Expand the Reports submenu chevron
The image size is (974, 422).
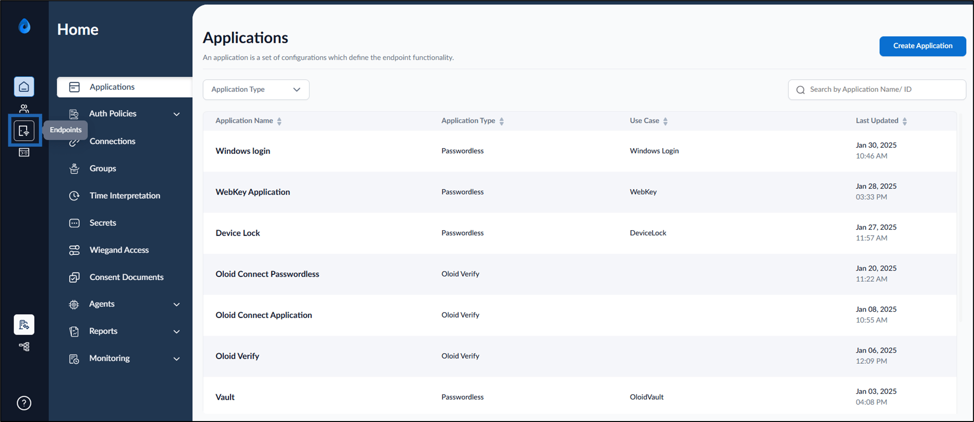click(x=176, y=332)
